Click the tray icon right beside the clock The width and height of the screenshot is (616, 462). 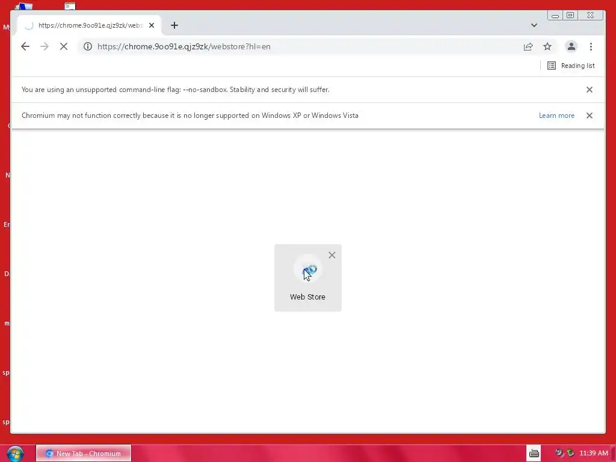[570, 453]
